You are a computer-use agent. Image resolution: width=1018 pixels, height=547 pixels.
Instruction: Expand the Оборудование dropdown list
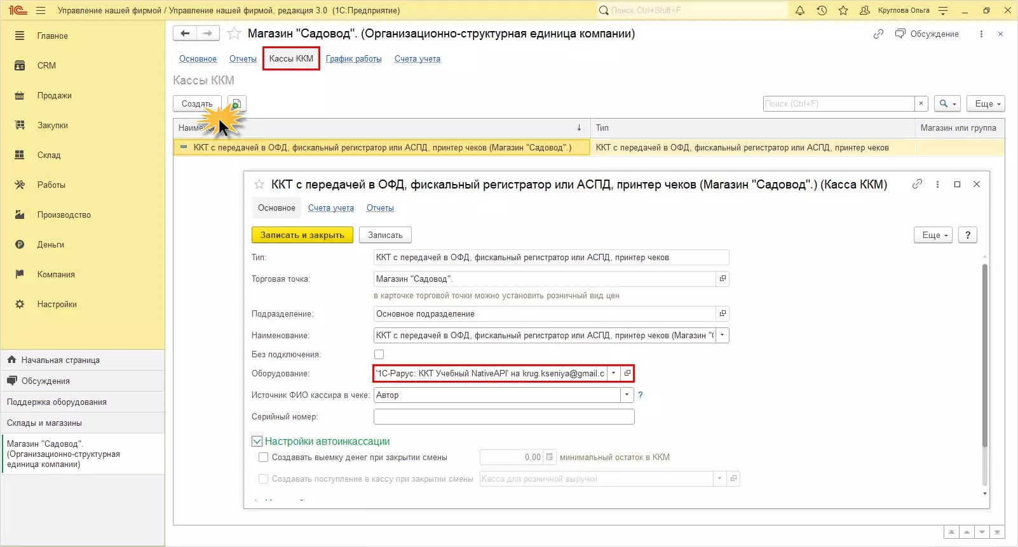click(x=614, y=374)
